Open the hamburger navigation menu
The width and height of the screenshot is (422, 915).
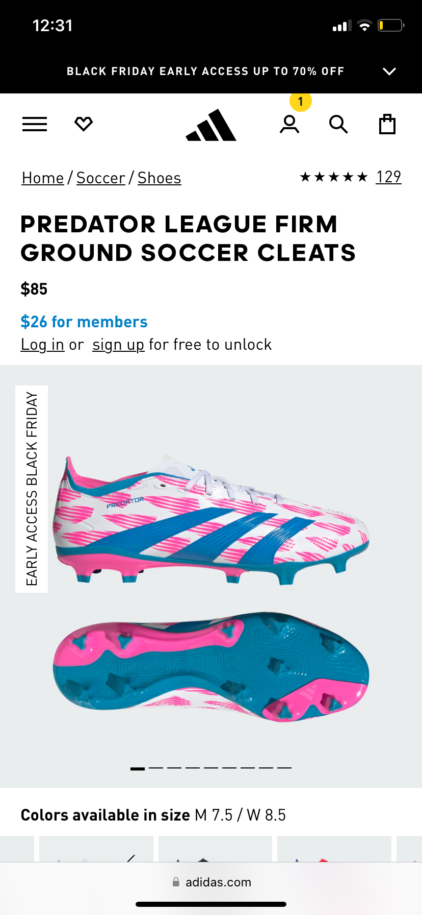pos(35,124)
